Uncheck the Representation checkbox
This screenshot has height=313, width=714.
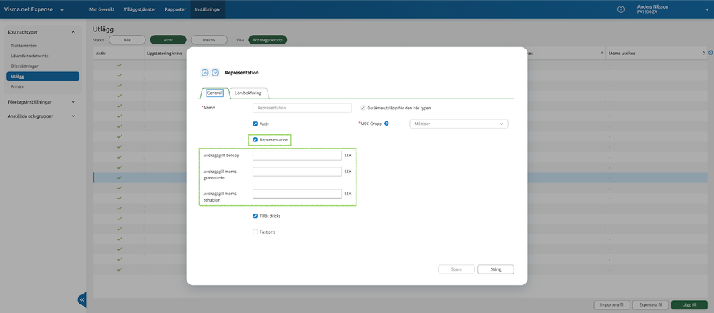click(x=255, y=140)
